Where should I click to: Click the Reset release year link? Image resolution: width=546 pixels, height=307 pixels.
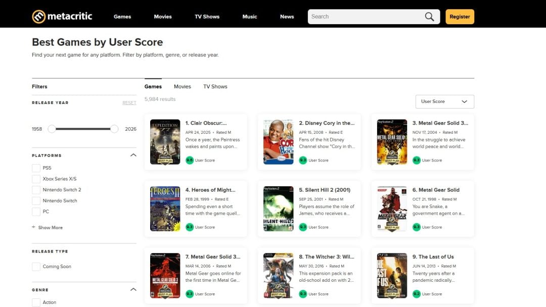[129, 103]
